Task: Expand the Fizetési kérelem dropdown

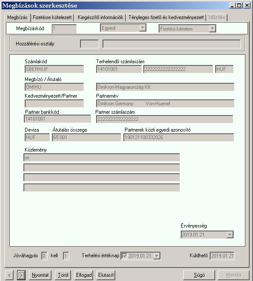Action: (213, 29)
